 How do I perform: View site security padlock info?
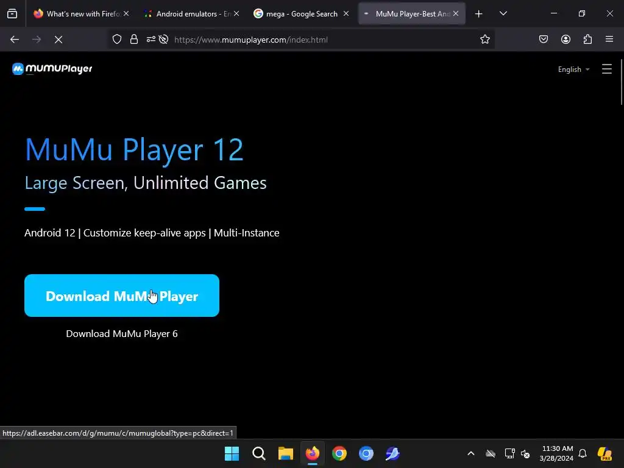click(x=134, y=40)
